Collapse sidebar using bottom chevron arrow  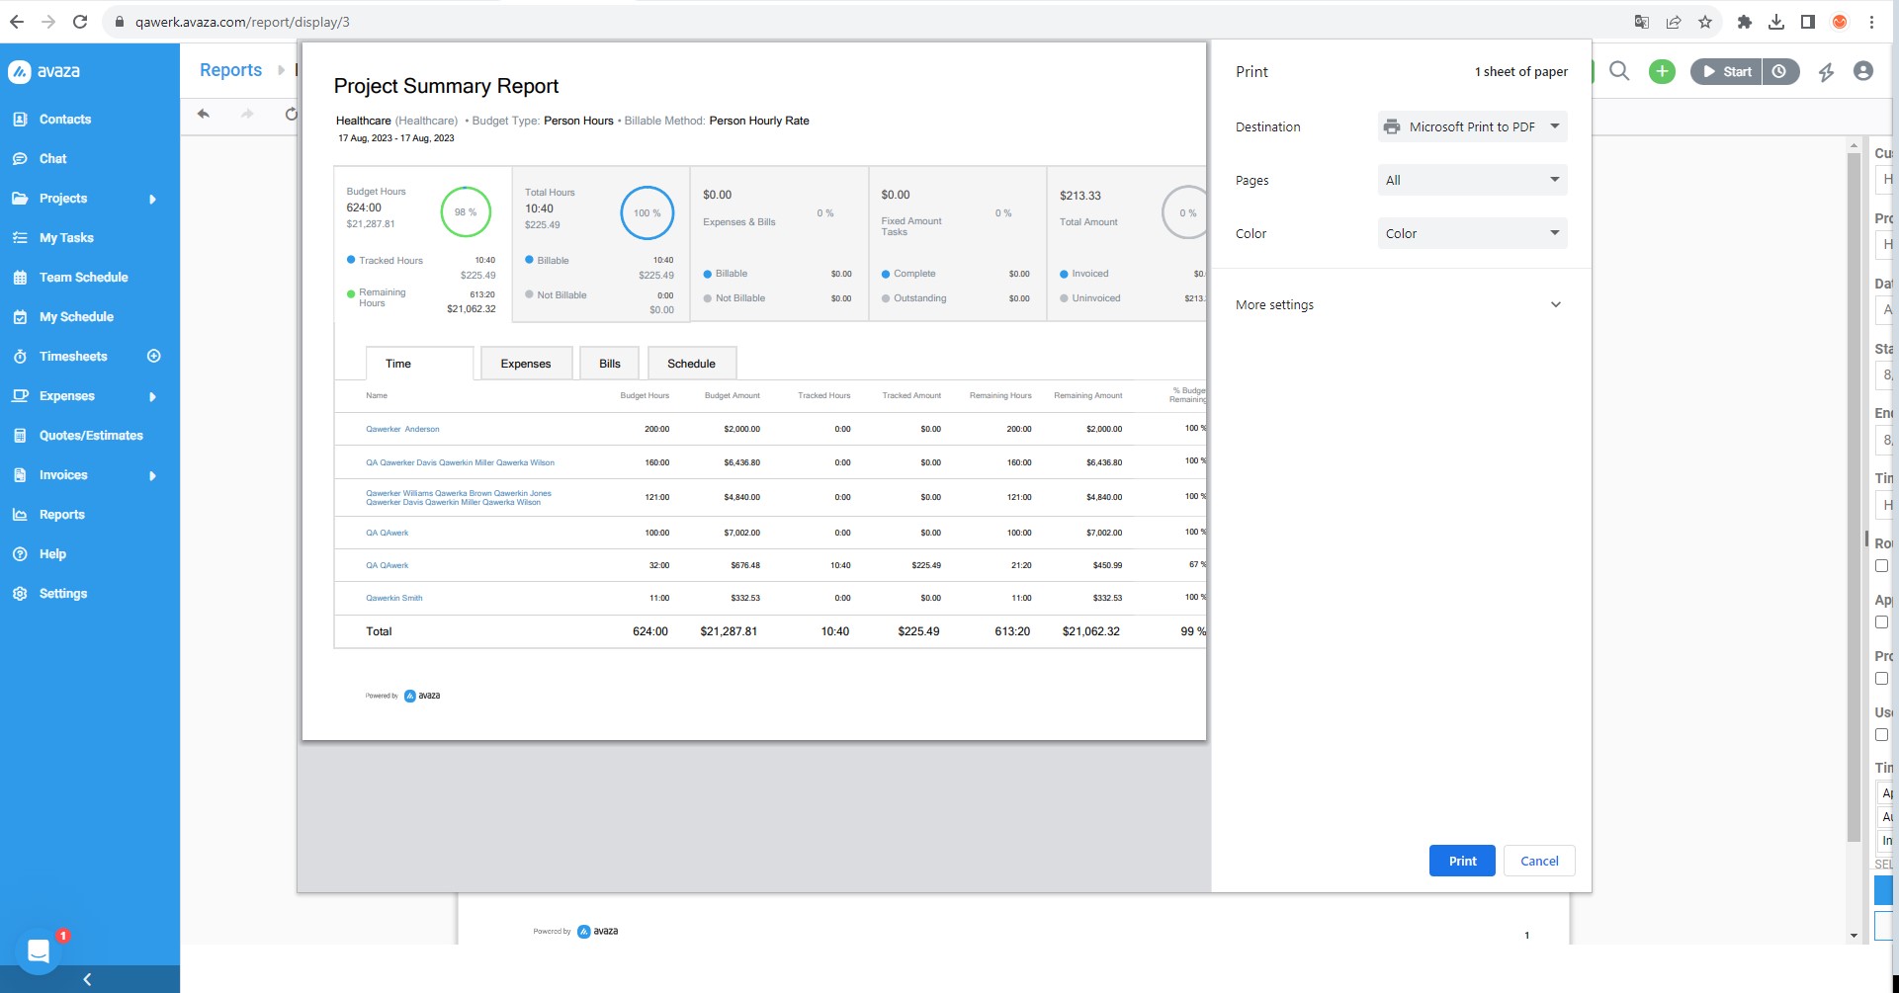click(x=88, y=979)
